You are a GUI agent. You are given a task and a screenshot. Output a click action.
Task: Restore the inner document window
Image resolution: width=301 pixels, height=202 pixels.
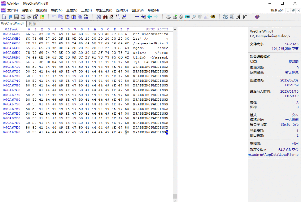click(x=293, y=11)
